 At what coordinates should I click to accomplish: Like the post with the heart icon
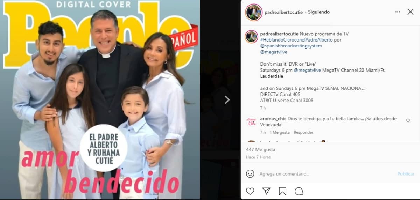point(250,191)
